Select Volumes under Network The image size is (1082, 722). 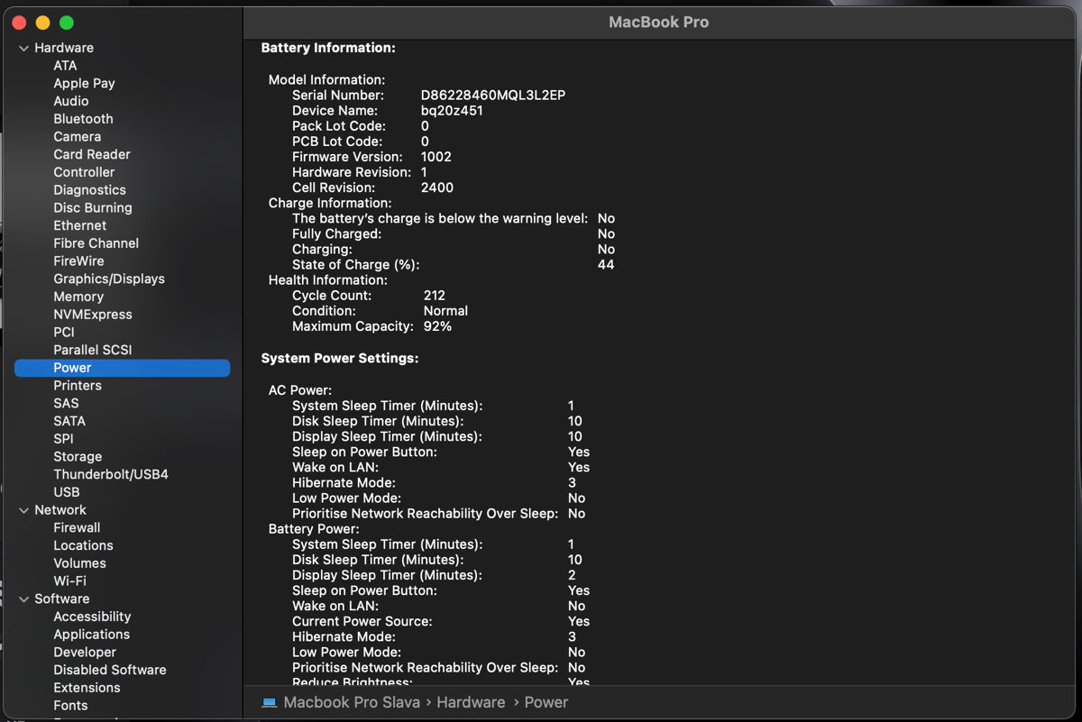[79, 563]
